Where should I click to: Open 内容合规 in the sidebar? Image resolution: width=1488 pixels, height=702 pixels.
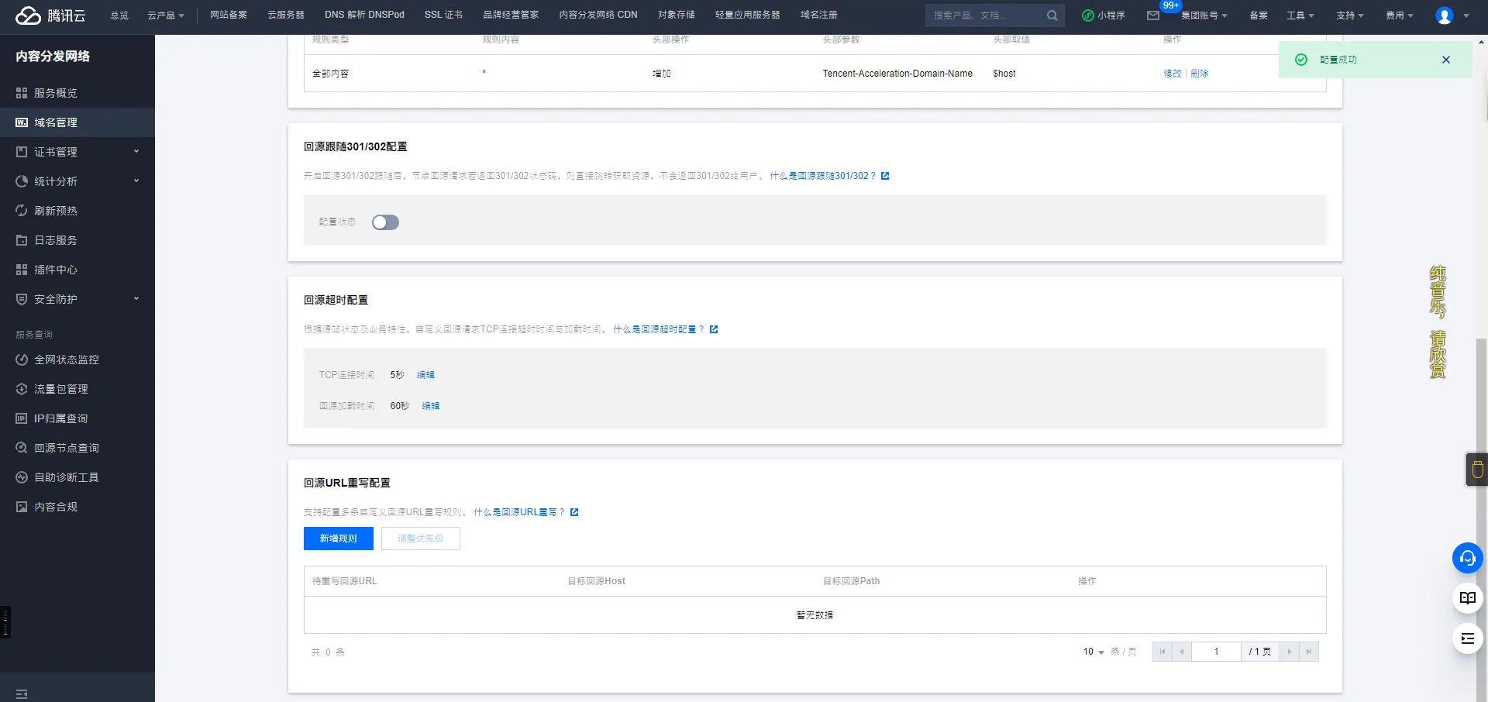(x=57, y=507)
